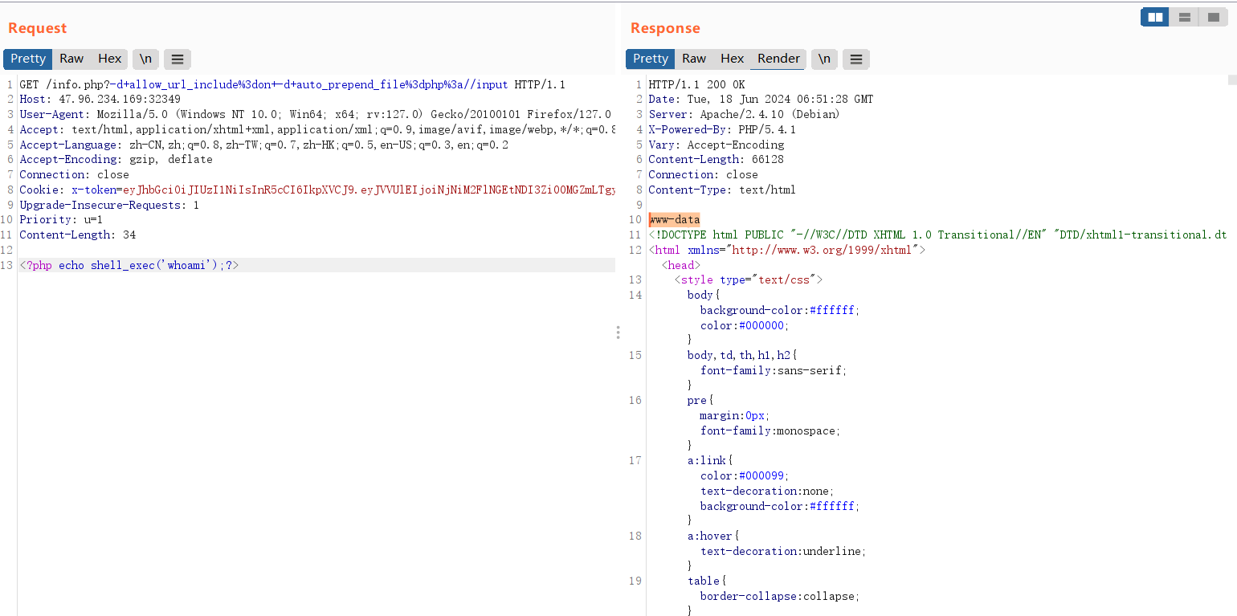This screenshot has height=616, width=1237.
Task: Open the Response Render tab
Action: (x=778, y=59)
